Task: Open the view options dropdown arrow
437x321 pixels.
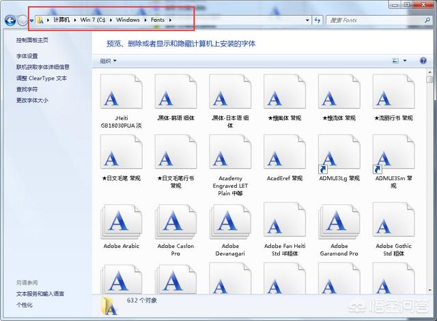Action: 405,61
